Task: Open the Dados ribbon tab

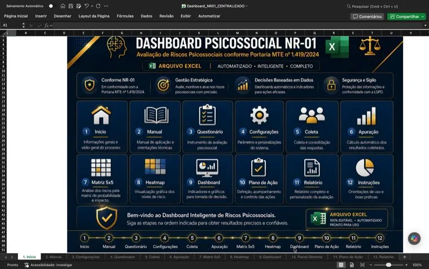Action: tap(146, 16)
